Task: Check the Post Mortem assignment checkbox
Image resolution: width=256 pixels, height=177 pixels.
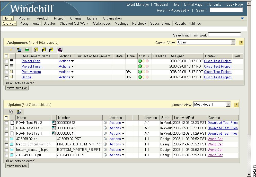Action: (6, 72)
